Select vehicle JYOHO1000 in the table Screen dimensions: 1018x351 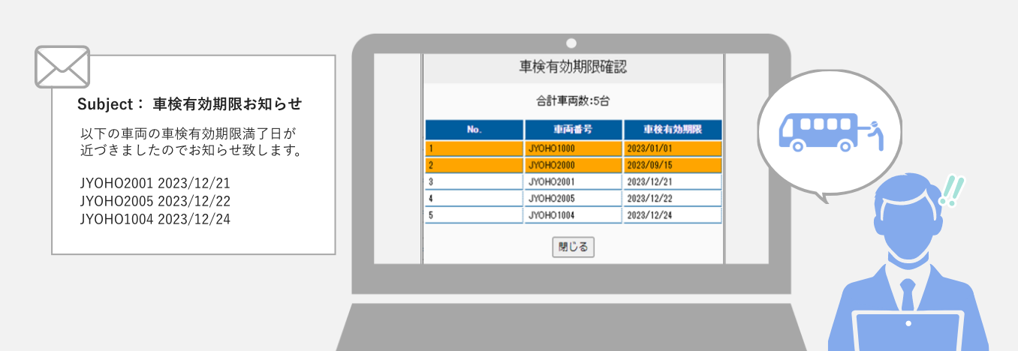pyautogui.click(x=573, y=148)
